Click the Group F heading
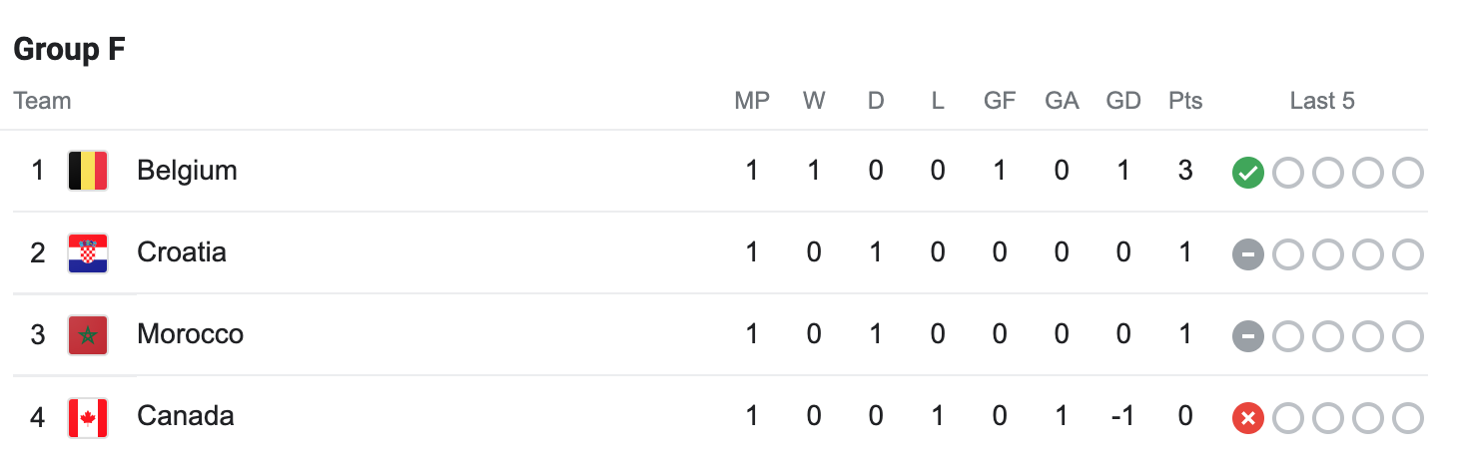The height and width of the screenshot is (475, 1464). pos(69,50)
